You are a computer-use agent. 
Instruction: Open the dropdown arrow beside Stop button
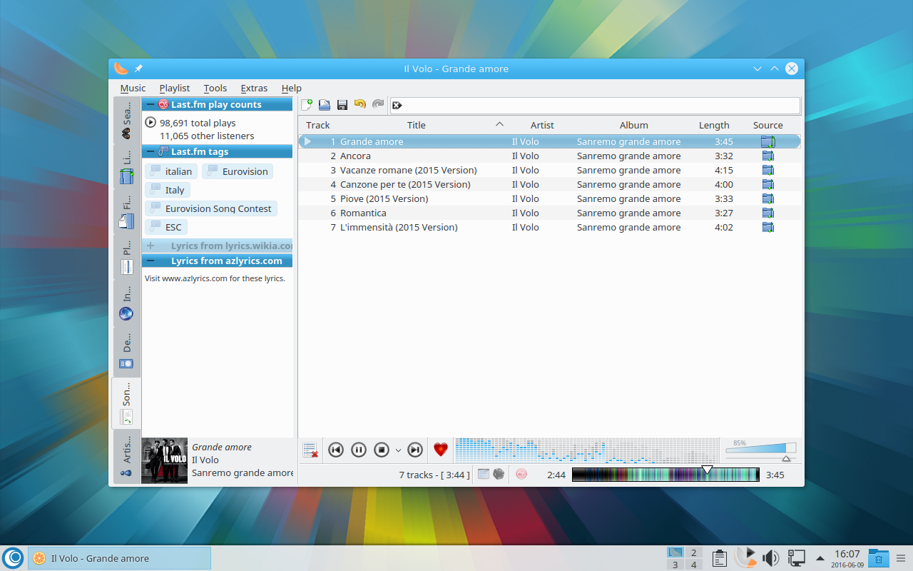(x=398, y=450)
